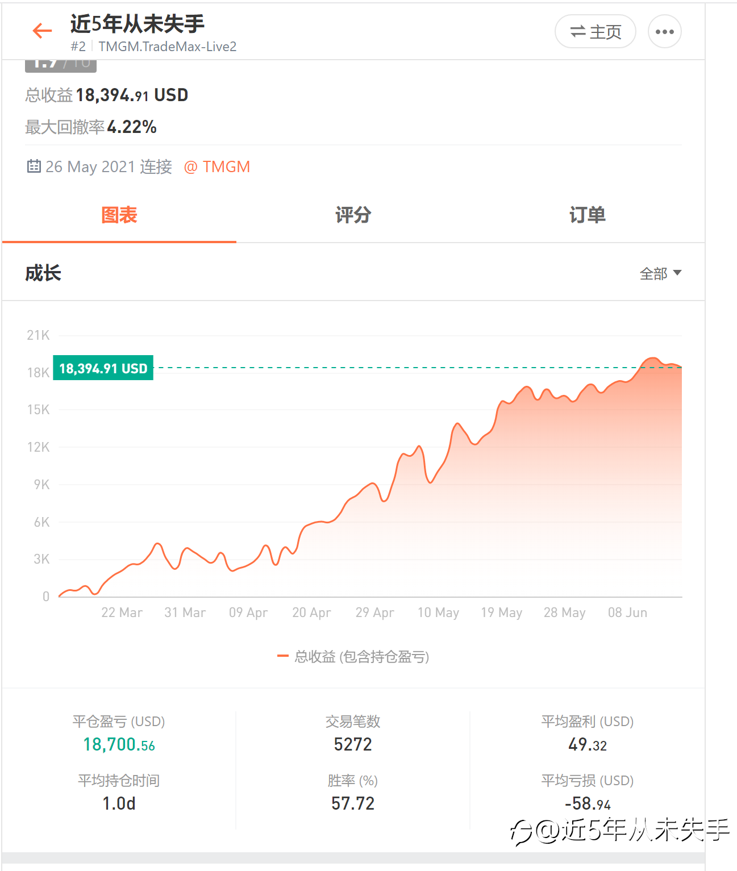The height and width of the screenshot is (871, 737).
Task: Switch to the 评分 tab
Action: pyautogui.click(x=353, y=215)
